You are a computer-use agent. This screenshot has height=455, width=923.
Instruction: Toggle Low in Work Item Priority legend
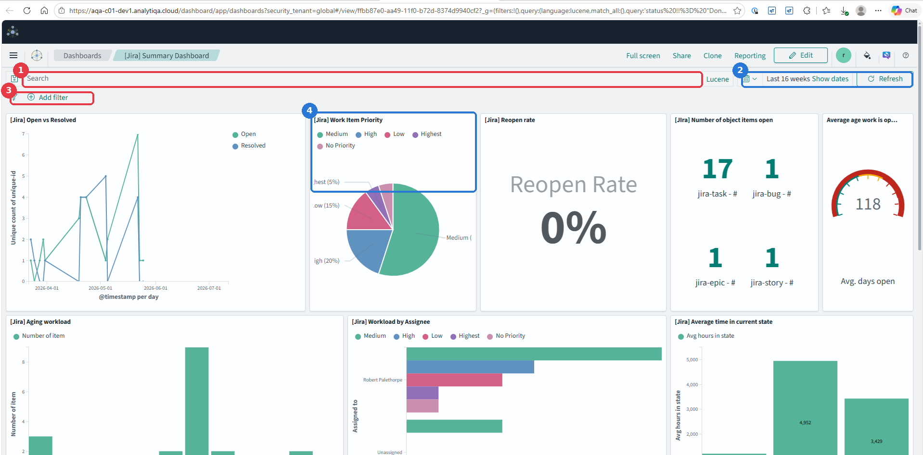(x=395, y=134)
